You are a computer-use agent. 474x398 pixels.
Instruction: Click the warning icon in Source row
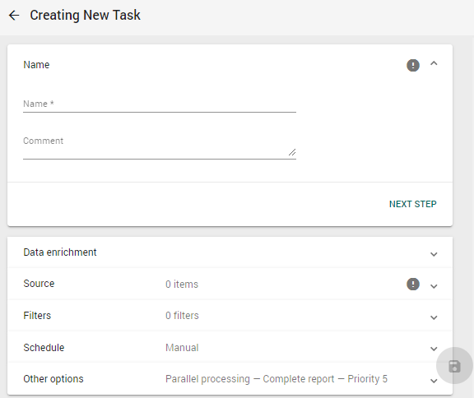click(x=413, y=285)
